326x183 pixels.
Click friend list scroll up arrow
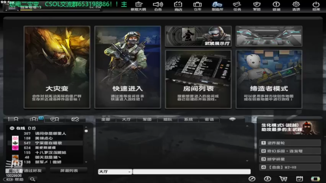(86, 127)
